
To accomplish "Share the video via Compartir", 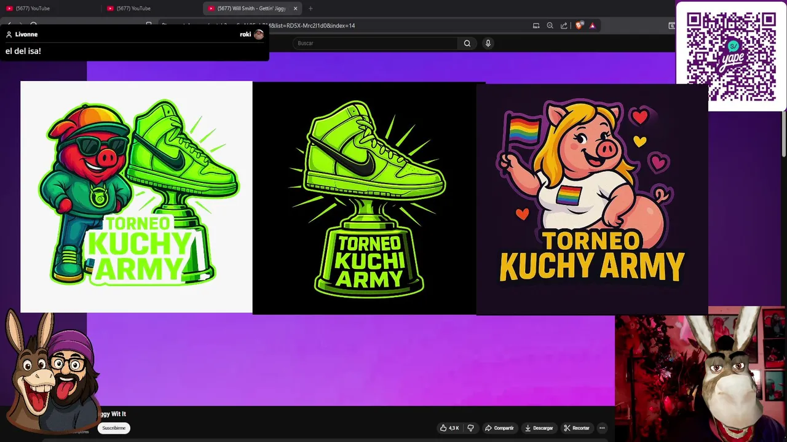I will coord(499,428).
